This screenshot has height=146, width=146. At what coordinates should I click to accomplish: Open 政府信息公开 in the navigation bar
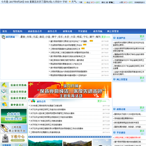coord(35,31)
